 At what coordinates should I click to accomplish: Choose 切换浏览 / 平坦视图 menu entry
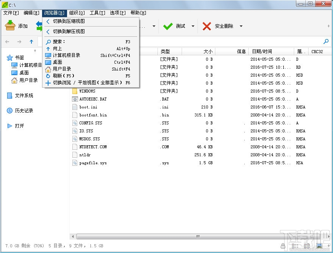(91, 82)
